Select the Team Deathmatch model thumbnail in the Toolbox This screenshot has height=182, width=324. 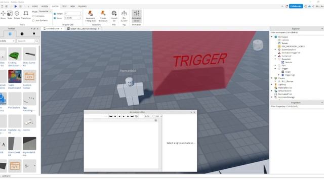tap(15, 76)
